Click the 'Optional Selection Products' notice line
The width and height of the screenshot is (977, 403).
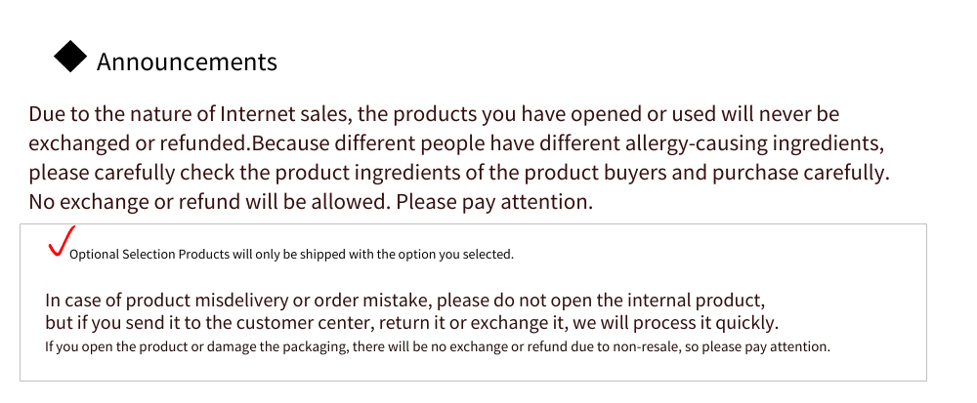tap(291, 255)
